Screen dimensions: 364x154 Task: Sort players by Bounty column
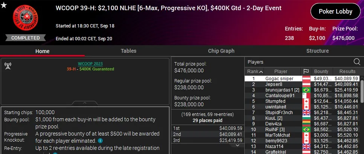click(x=321, y=72)
